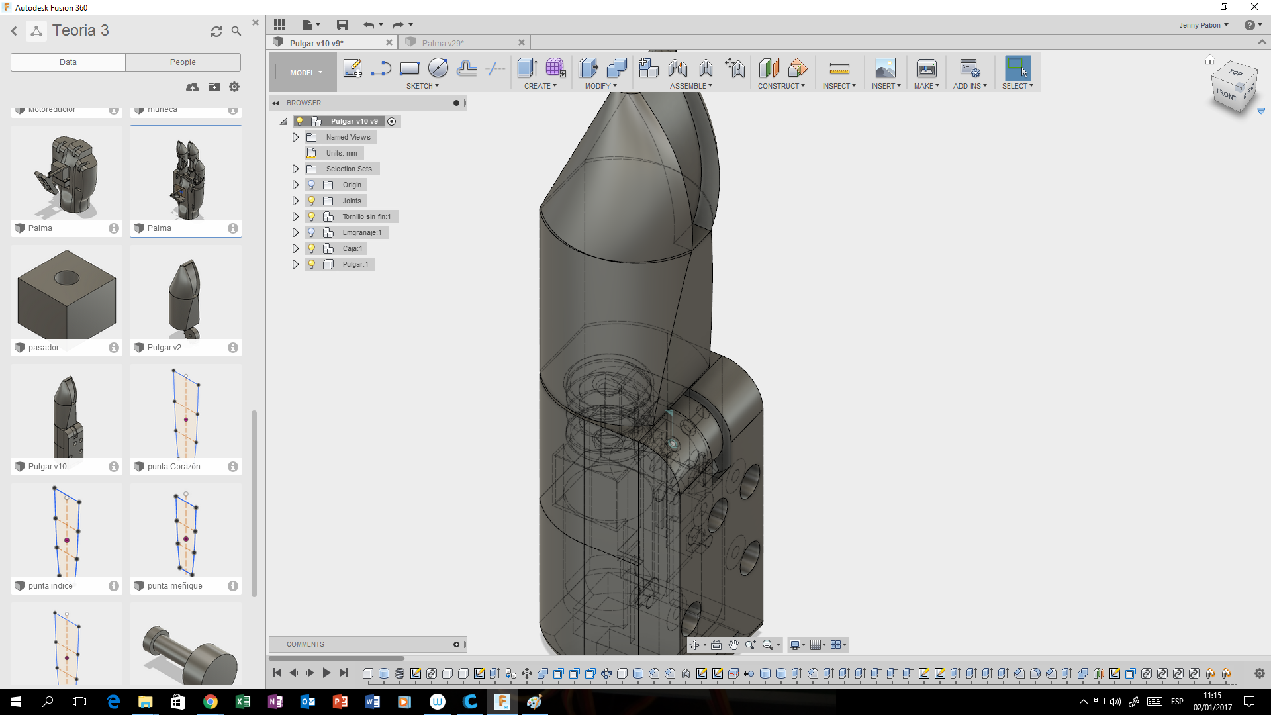Click the Save icon

pos(342,25)
